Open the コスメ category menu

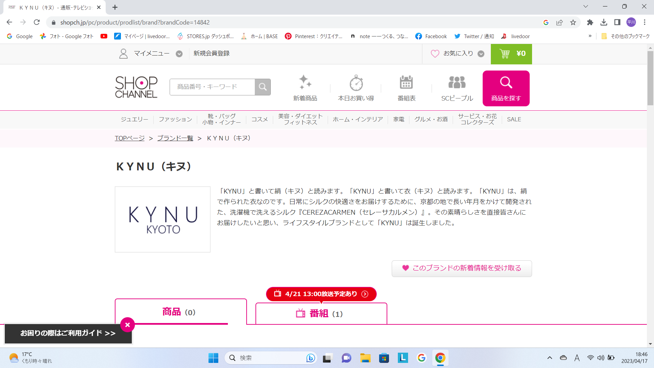click(260, 119)
